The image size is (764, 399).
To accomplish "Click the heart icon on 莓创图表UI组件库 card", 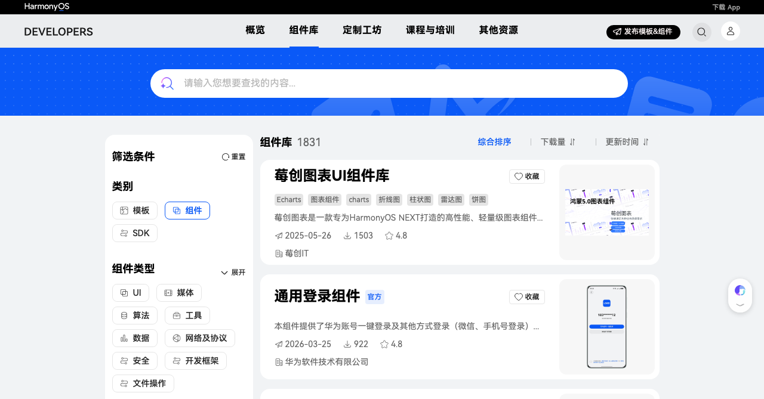I will pos(519,177).
